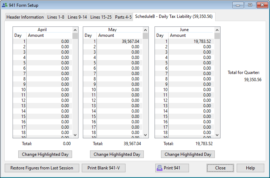Click Change Highlighted Day under May
The height and width of the screenshot is (178, 270).
coord(117,154)
